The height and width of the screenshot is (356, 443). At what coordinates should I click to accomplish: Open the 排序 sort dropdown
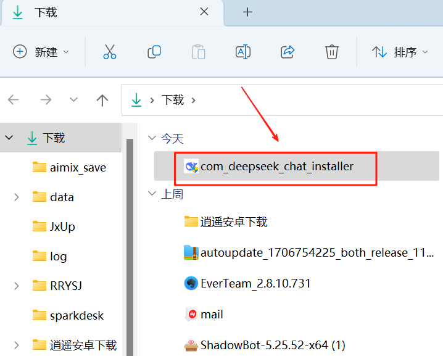click(x=400, y=52)
